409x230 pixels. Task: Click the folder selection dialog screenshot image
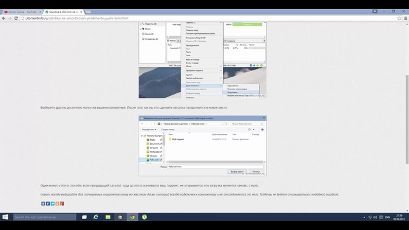click(x=203, y=146)
